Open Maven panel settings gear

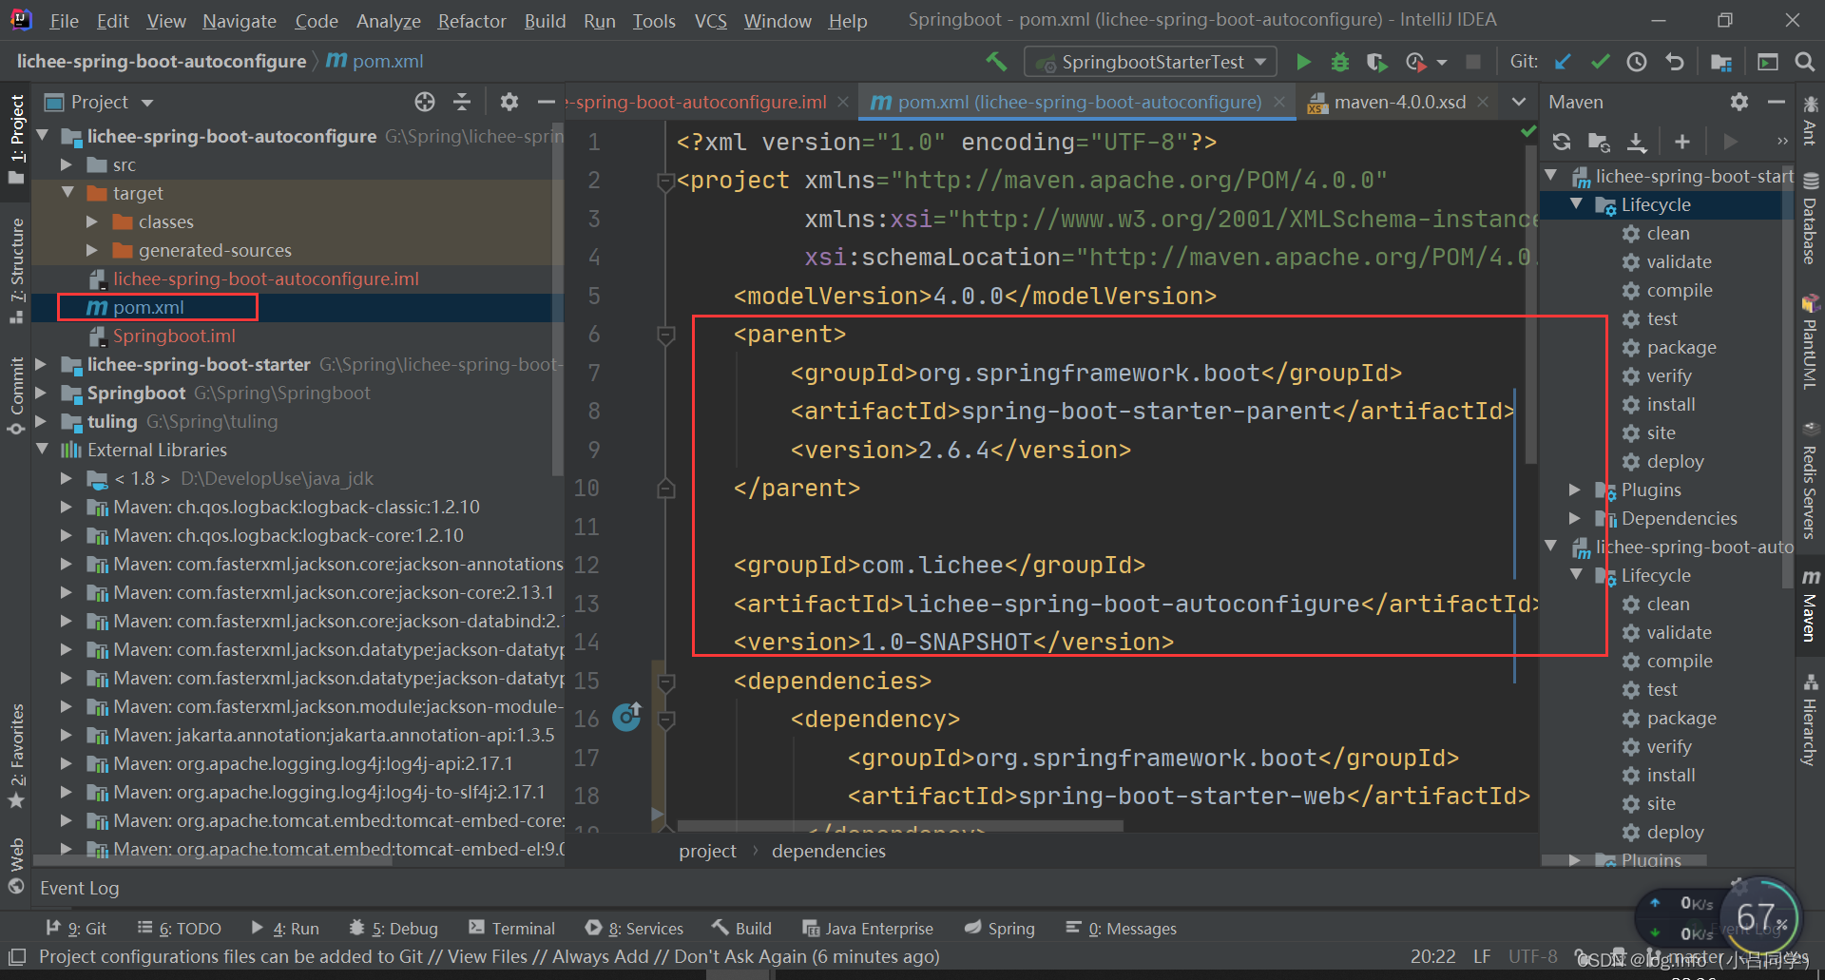pos(1739,102)
